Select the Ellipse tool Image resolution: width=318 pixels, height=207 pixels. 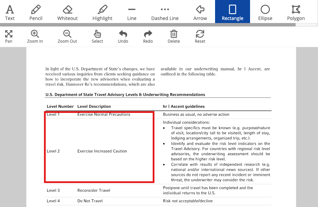pos(265,11)
